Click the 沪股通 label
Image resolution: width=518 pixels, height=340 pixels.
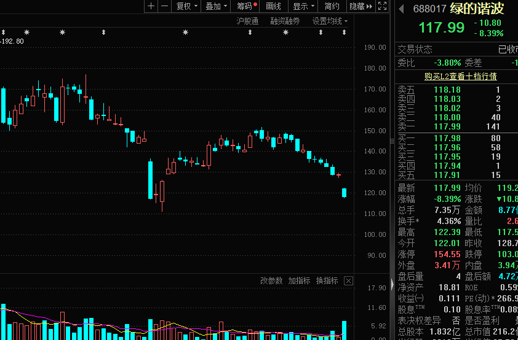click(247, 21)
